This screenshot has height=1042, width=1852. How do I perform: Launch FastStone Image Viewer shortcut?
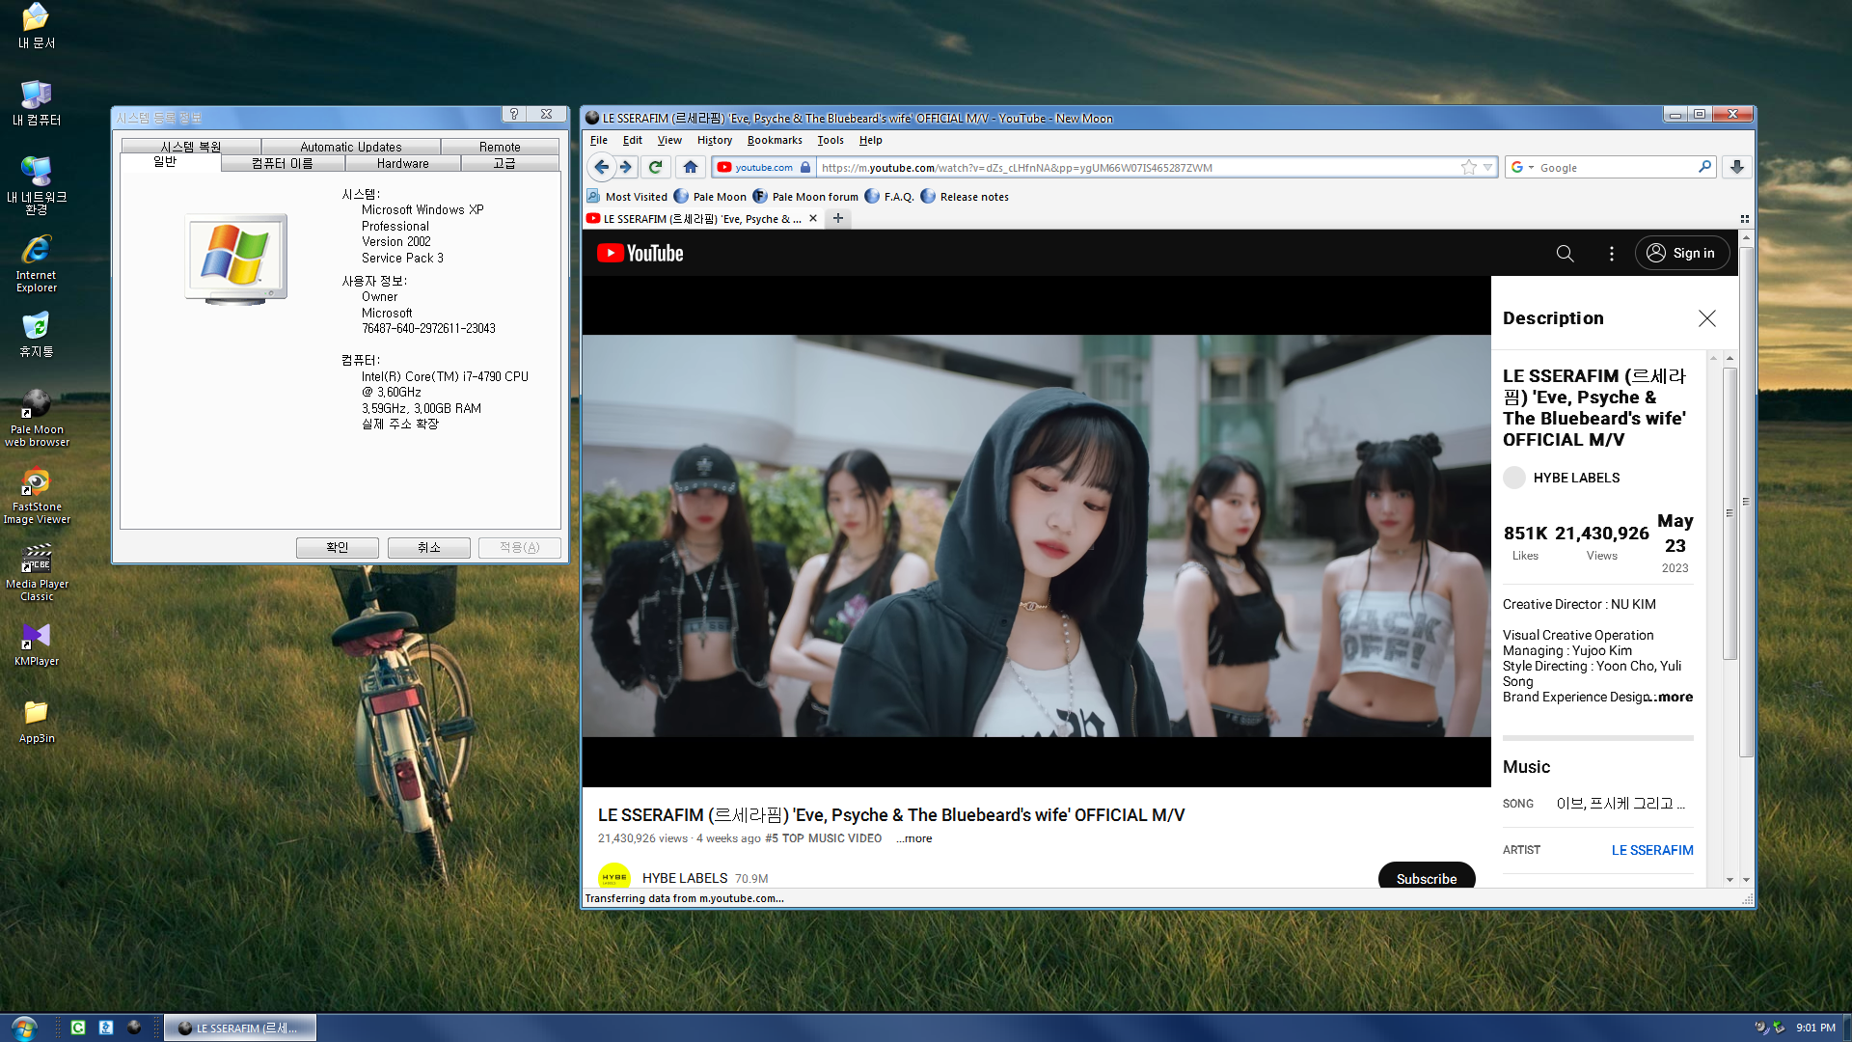(x=37, y=496)
